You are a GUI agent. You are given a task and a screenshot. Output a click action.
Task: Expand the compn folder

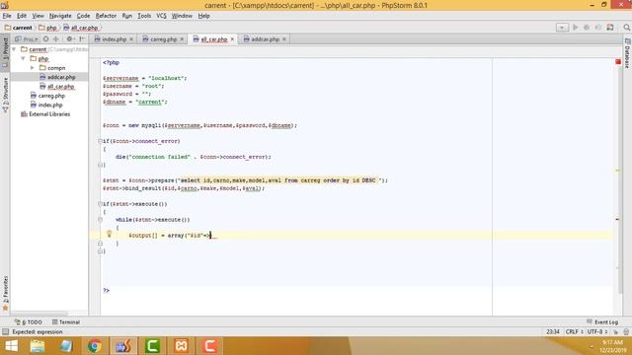pyautogui.click(x=33, y=68)
